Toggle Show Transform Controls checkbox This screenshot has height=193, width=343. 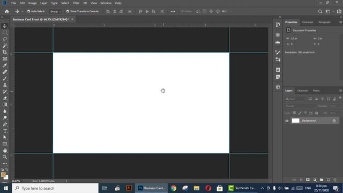click(68, 11)
